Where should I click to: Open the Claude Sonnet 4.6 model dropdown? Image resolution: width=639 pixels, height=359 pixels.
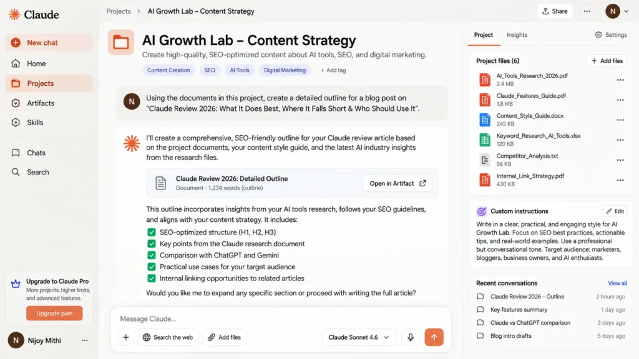(x=359, y=337)
